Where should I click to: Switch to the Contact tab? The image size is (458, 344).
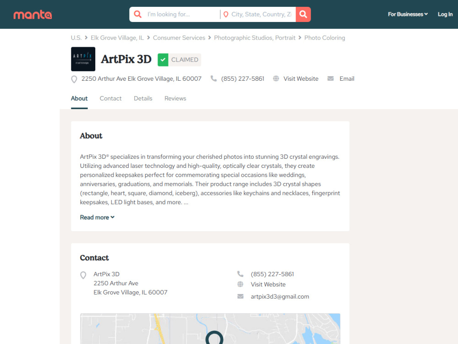coord(110,99)
